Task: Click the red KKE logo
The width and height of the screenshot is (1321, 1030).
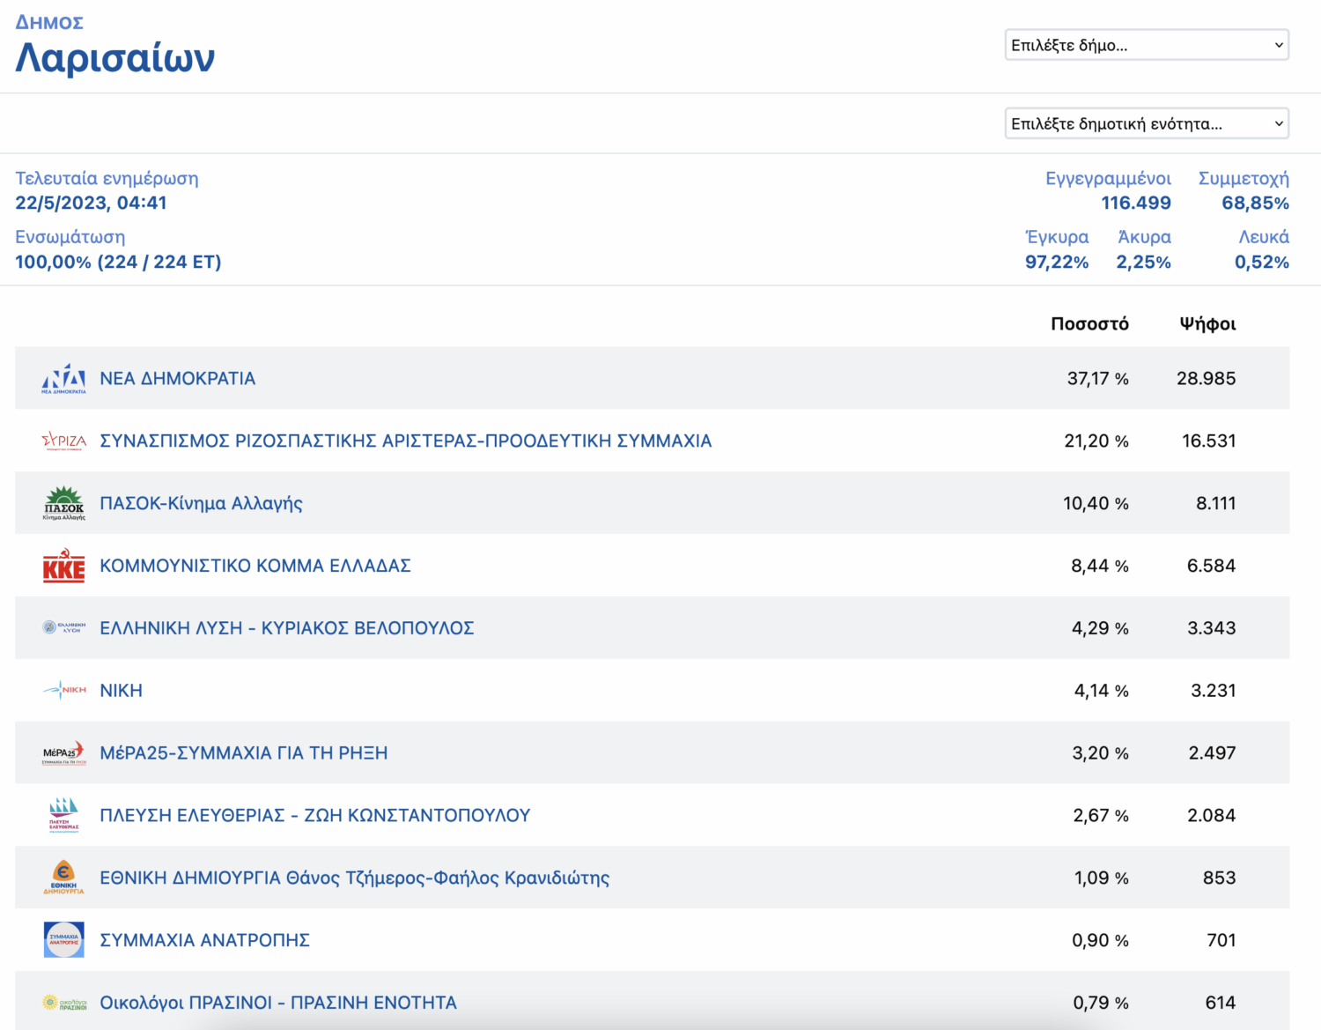Action: point(64,566)
